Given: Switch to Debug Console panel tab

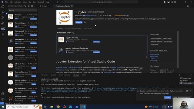Looking at the screenshot, I should point(64,75).
